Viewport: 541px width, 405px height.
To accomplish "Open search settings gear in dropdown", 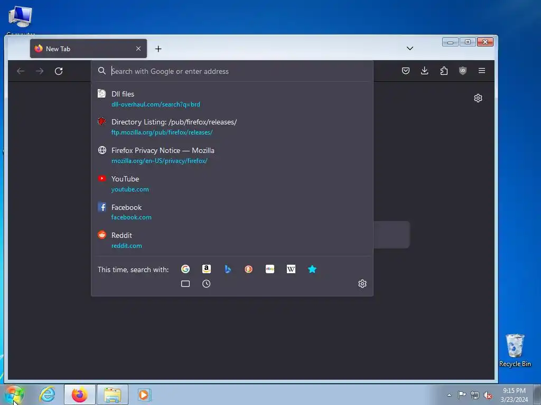I will [362, 284].
